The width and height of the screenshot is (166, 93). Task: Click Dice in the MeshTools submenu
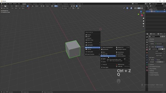pos(108,52)
